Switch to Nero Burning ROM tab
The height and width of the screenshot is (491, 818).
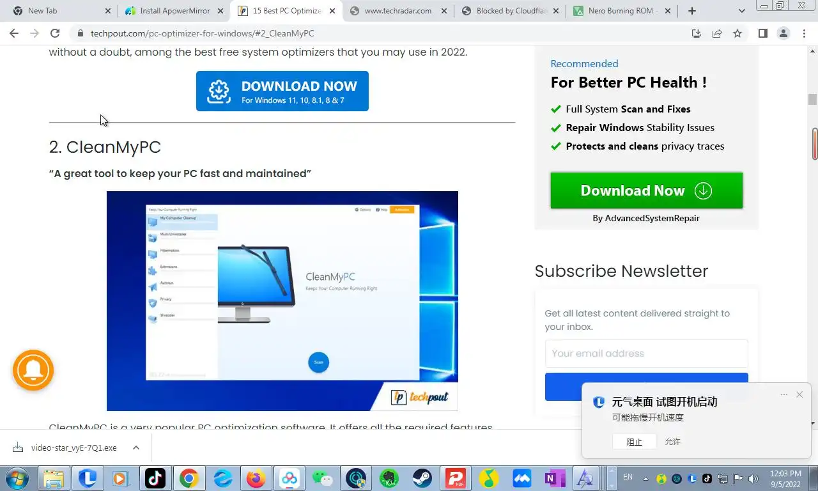click(x=622, y=11)
